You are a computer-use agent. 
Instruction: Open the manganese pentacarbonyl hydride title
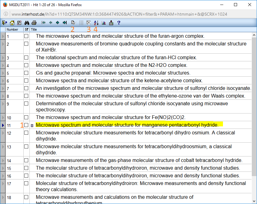127,125
